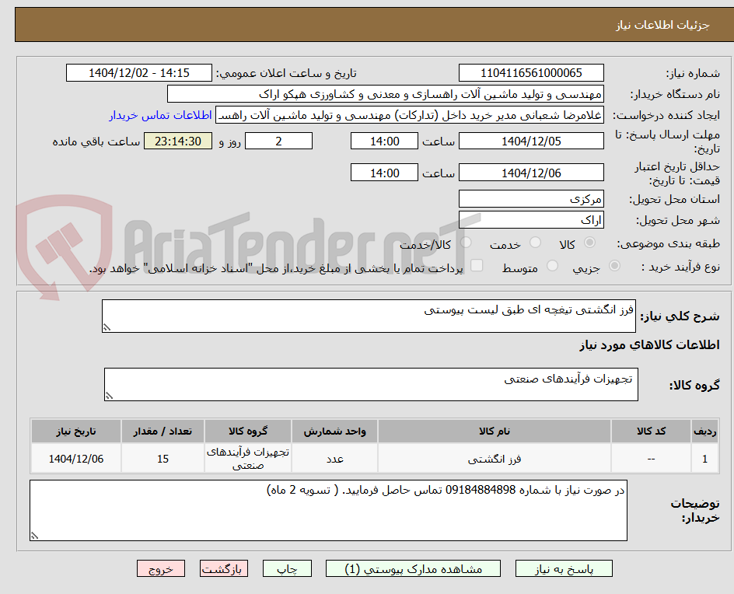Click the ردیف column header
This screenshot has width=734, height=594.
coord(705,431)
